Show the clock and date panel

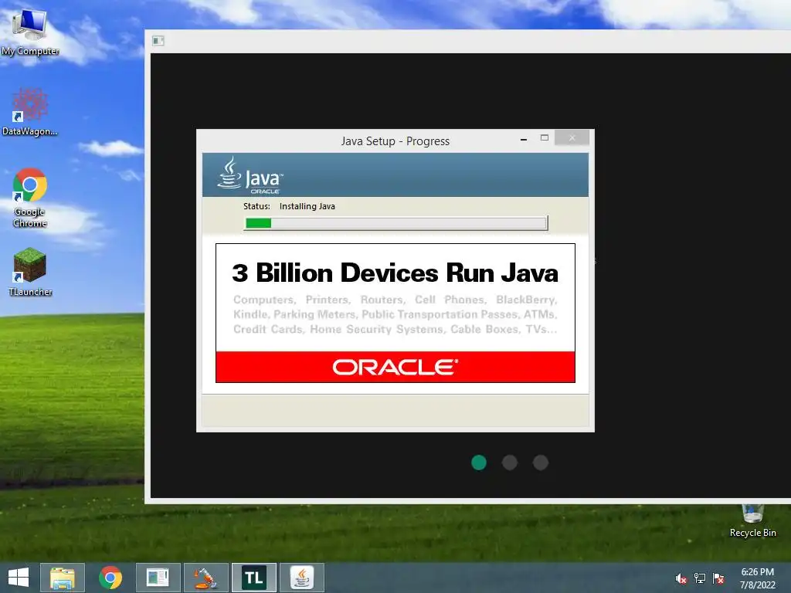[757, 578]
